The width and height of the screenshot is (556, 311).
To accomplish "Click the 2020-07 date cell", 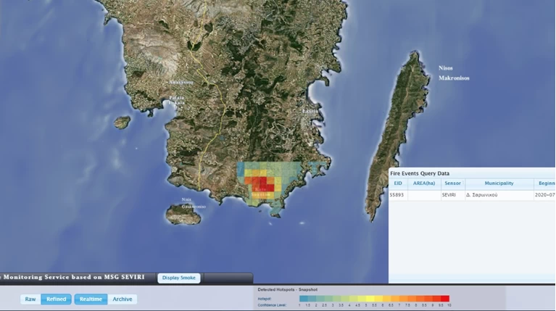I will 544,195.
